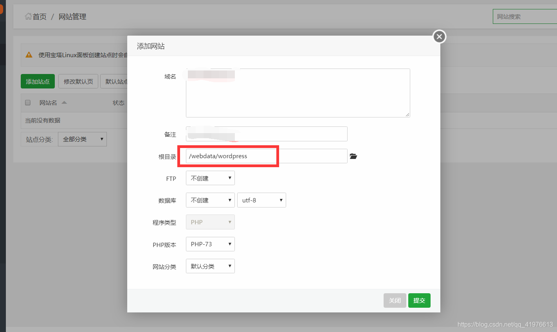557x332 pixels.
Task: Open the 程序类型 PHP dropdown
Action: tap(210, 222)
